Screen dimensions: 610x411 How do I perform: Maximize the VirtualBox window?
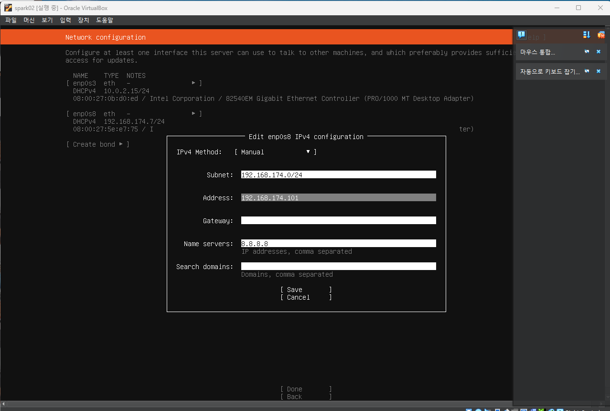(x=578, y=8)
